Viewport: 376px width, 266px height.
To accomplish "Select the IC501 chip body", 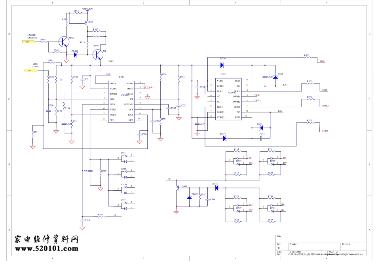I will click(122, 101).
